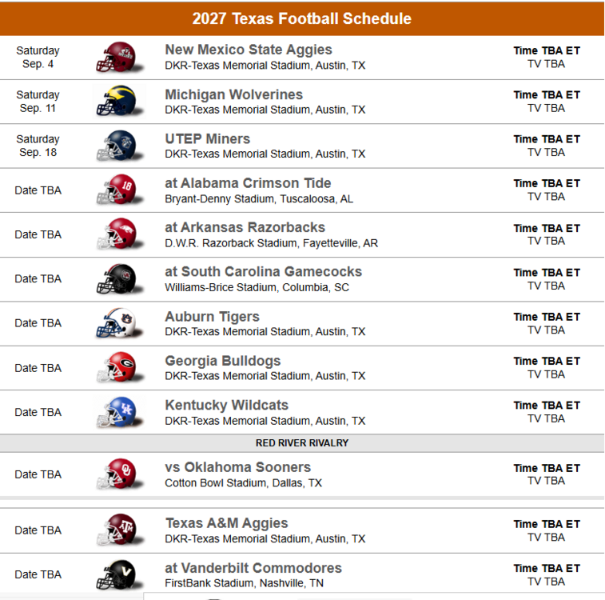Click the Texas A&M Aggies team name
The height and width of the screenshot is (600, 605).
tap(226, 523)
